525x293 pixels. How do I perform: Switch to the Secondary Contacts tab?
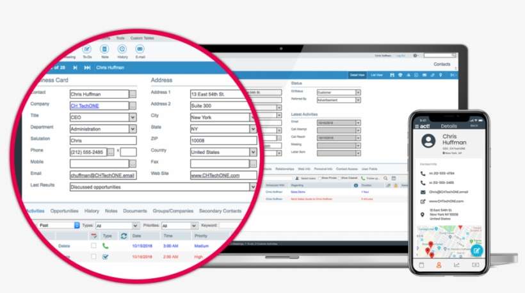pos(220,211)
